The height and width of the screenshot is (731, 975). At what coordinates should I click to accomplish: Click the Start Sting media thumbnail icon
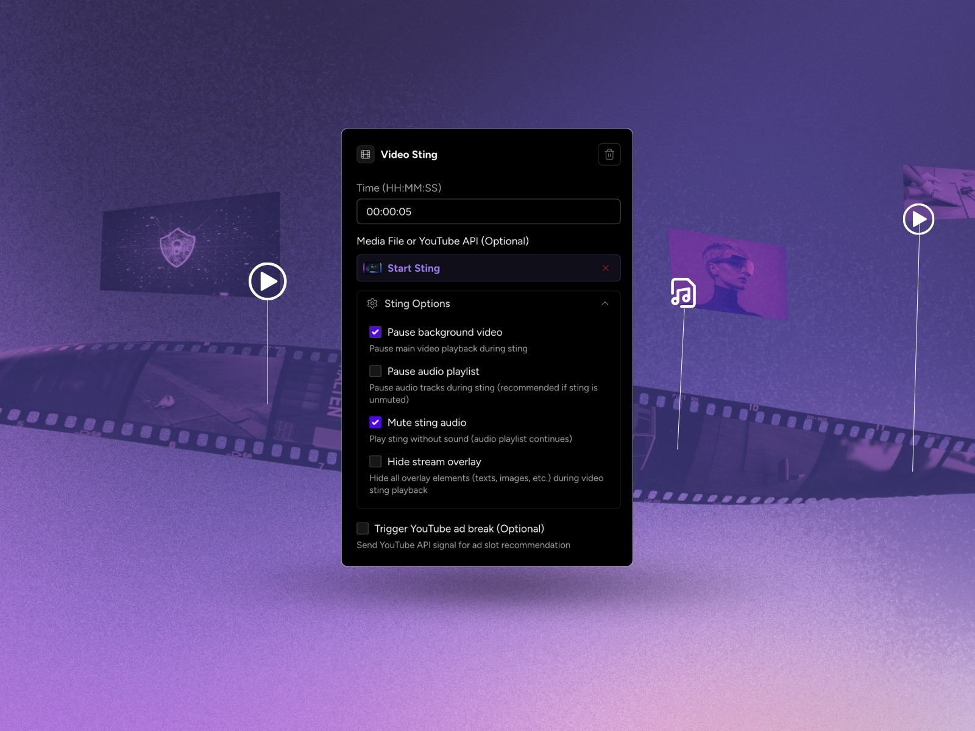[x=372, y=268]
